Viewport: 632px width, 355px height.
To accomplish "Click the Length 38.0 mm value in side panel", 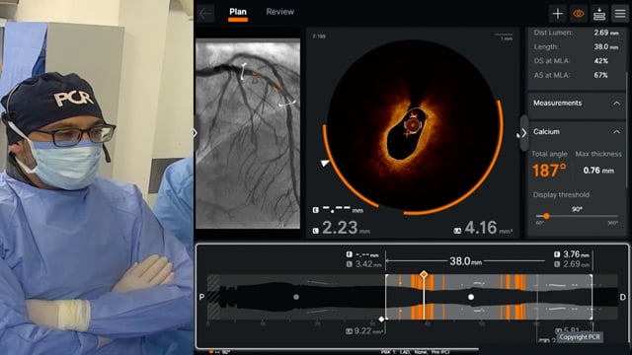I will click(x=606, y=46).
